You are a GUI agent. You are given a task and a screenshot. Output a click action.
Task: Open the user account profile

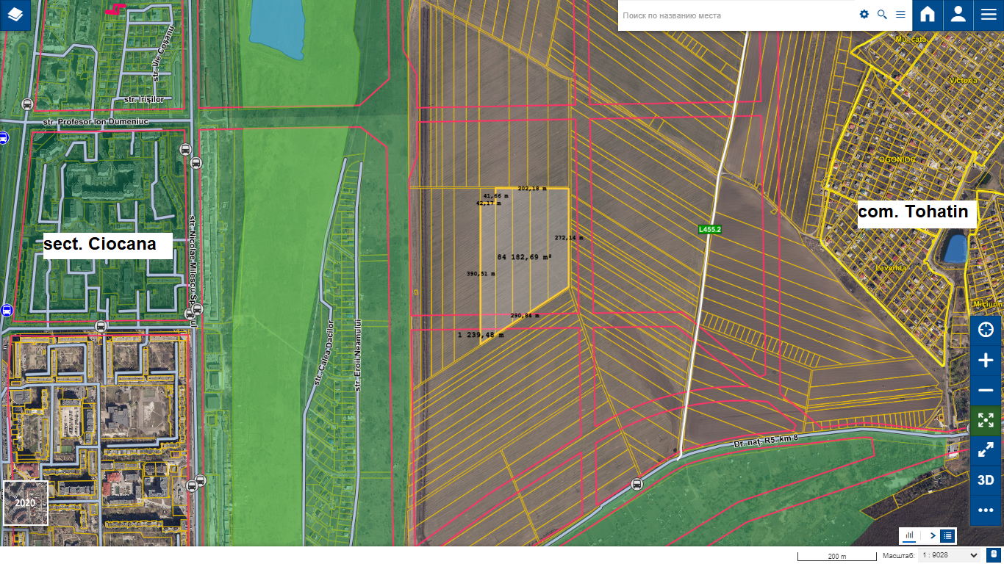[958, 15]
